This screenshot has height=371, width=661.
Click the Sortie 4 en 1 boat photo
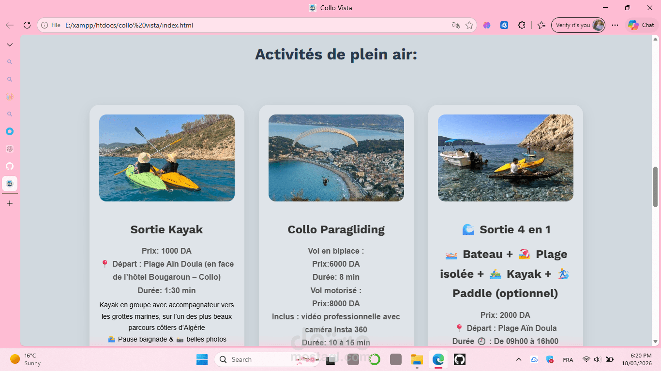tap(506, 158)
